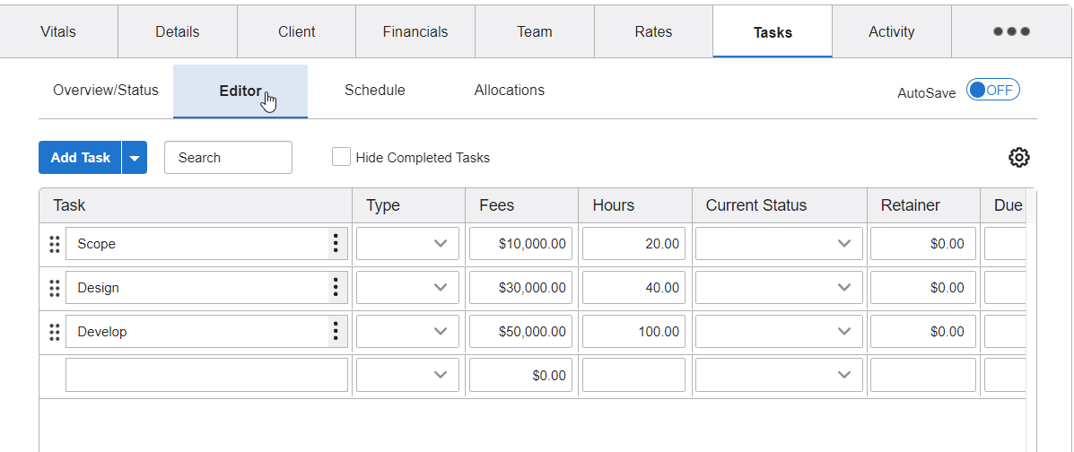Click the drag handle on Develop row

click(x=54, y=332)
